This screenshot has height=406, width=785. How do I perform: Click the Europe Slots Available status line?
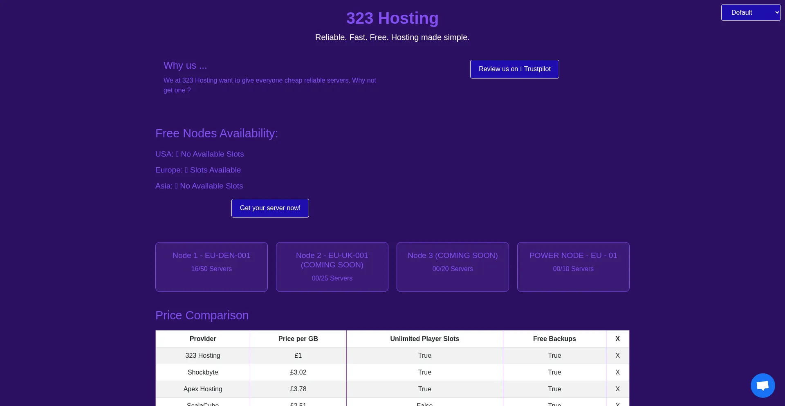(x=198, y=170)
